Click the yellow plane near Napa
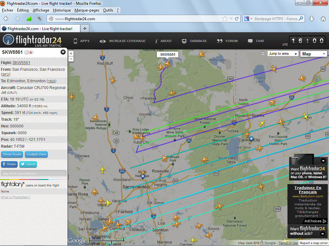The image size is (329, 246). point(108,203)
